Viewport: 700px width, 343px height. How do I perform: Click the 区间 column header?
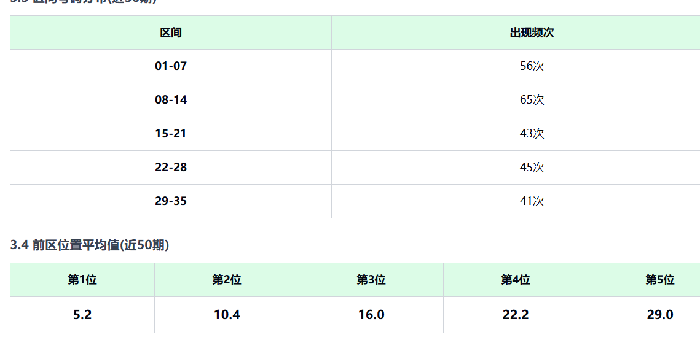tap(171, 33)
